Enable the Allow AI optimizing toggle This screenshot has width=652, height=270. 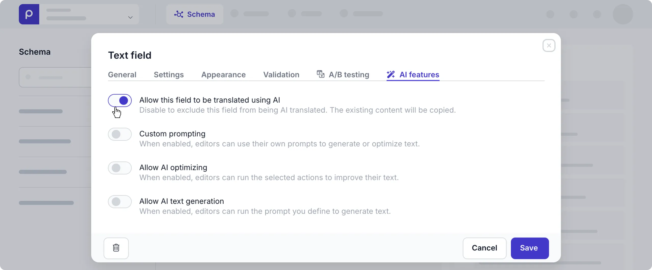click(x=120, y=168)
